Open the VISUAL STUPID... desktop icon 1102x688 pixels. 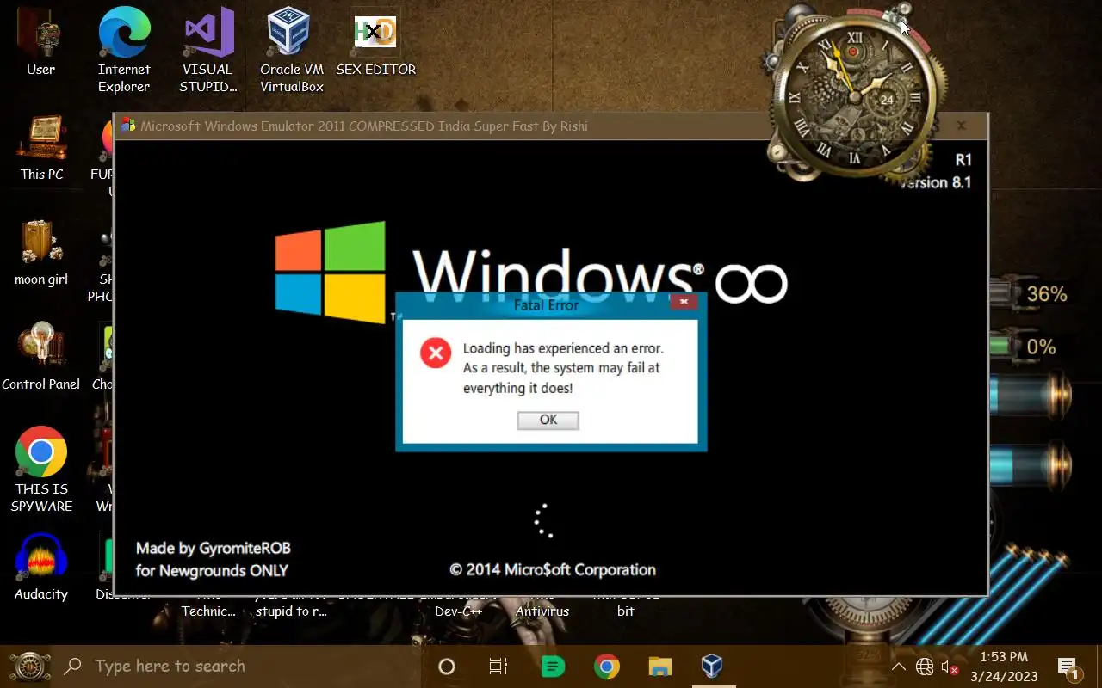tap(207, 50)
